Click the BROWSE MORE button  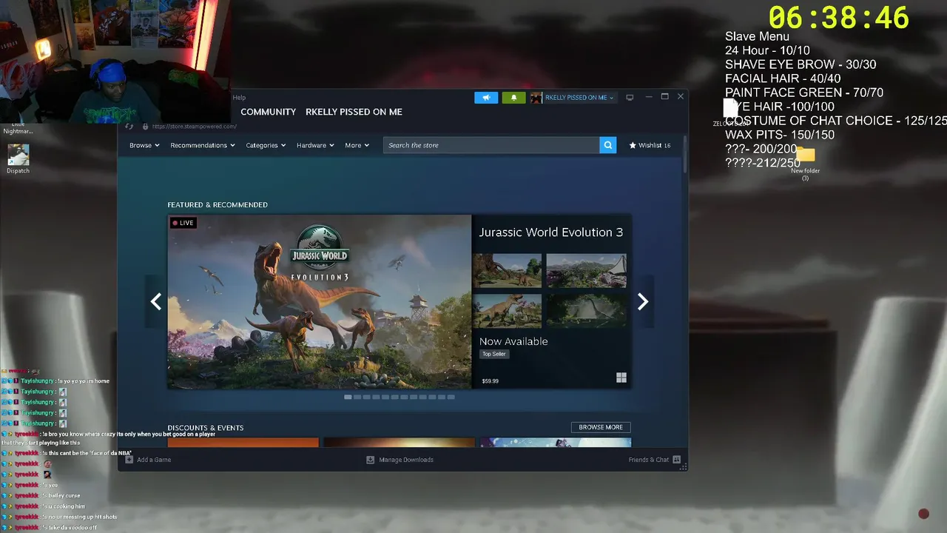click(x=601, y=427)
